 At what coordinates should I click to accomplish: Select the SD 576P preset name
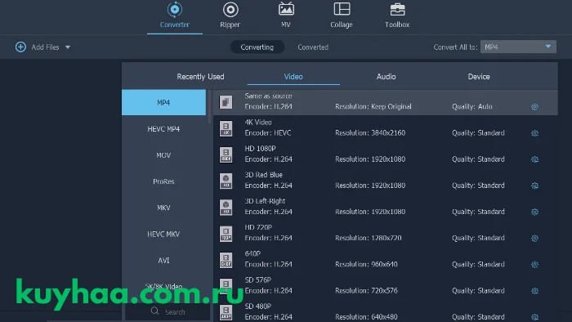[258, 280]
